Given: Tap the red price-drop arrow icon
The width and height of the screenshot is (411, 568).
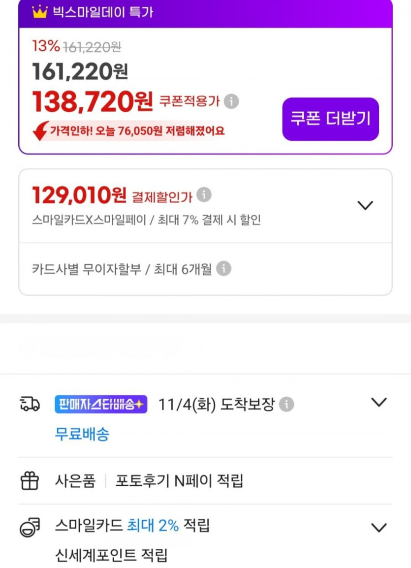Looking at the screenshot, I should coord(40,131).
